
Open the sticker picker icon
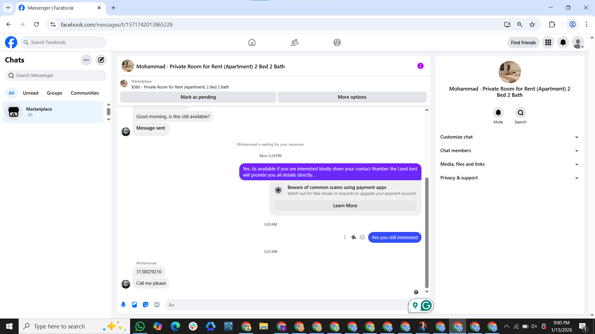click(146, 305)
